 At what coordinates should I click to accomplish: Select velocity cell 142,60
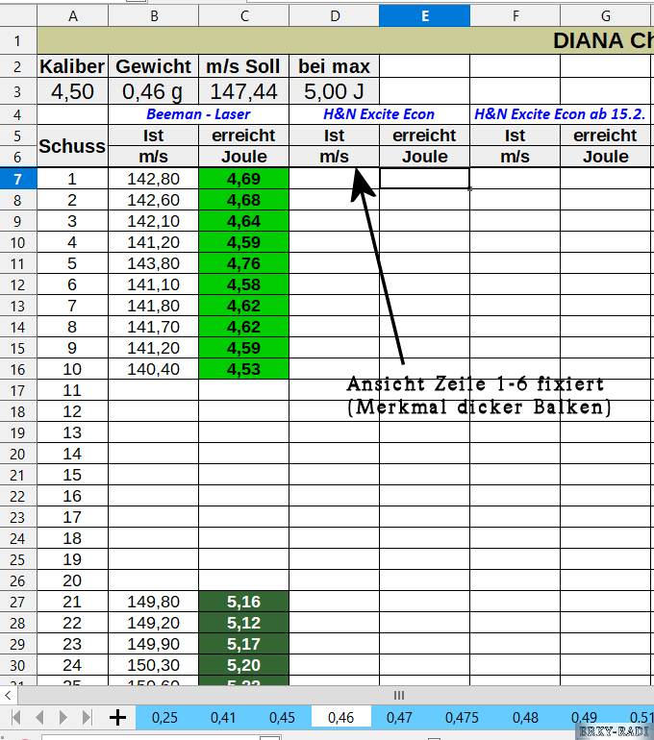[x=154, y=200]
